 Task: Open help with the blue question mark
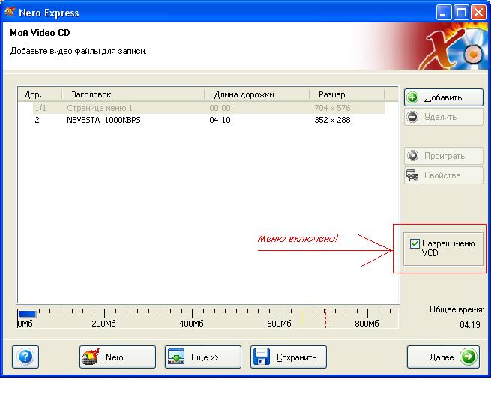tap(25, 357)
